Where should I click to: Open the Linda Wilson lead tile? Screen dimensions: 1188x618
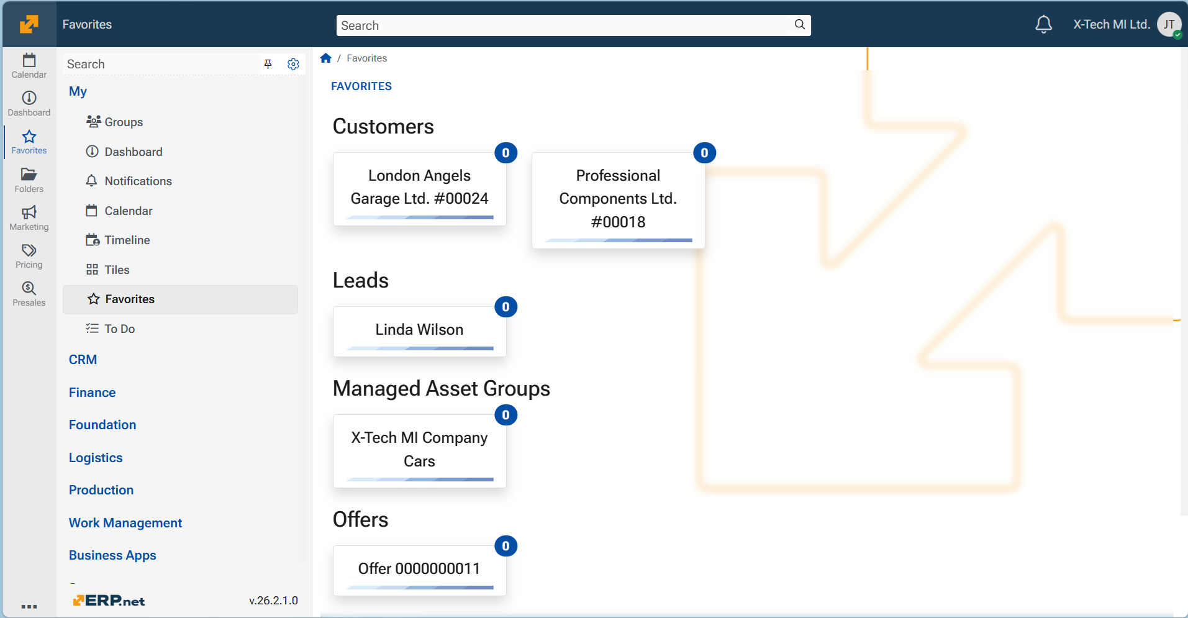(x=419, y=330)
